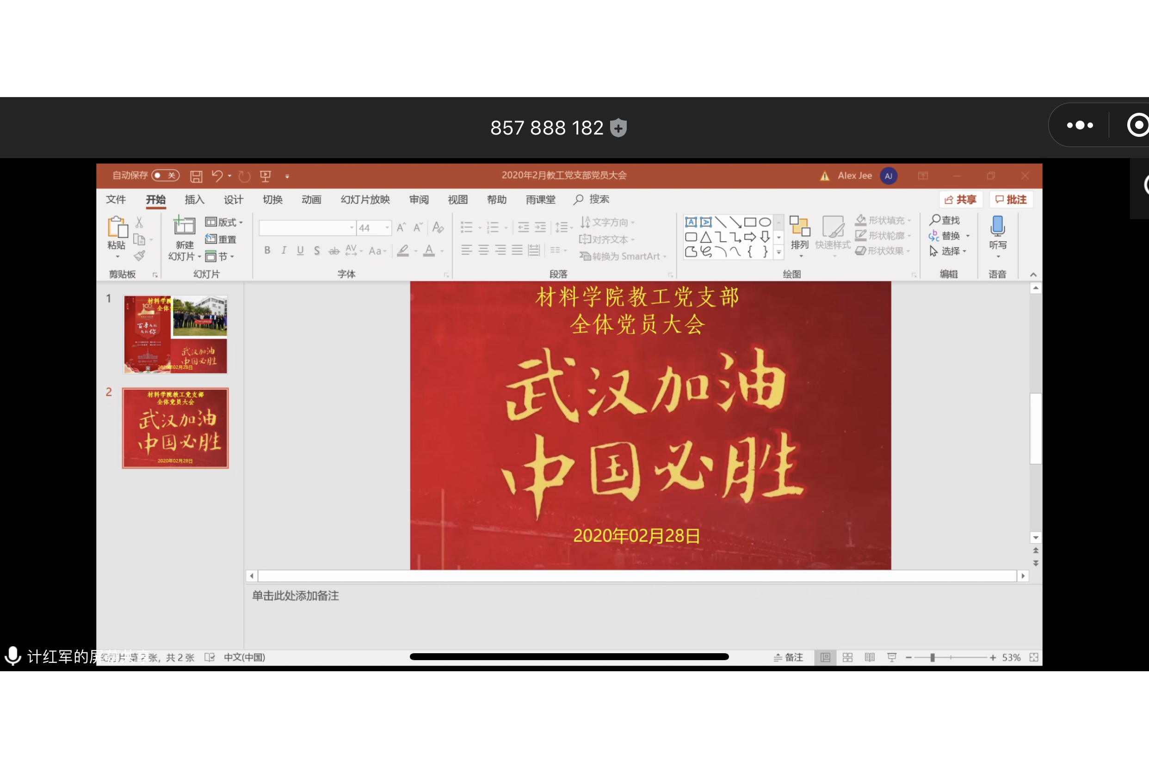The width and height of the screenshot is (1149, 766).
Task: Increase zoom using the zoom slider
Action: [992, 657]
